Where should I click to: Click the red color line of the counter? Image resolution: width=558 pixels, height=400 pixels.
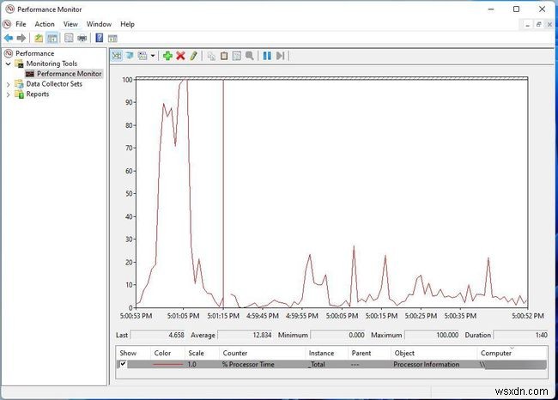[x=167, y=365]
